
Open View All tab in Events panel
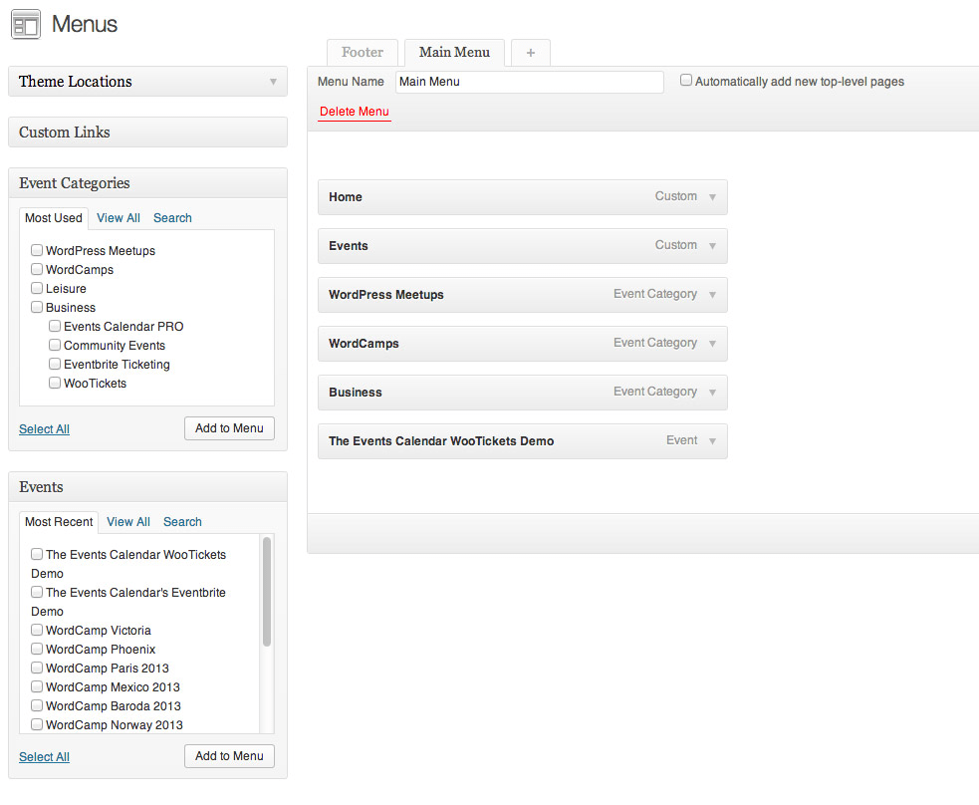coord(128,521)
